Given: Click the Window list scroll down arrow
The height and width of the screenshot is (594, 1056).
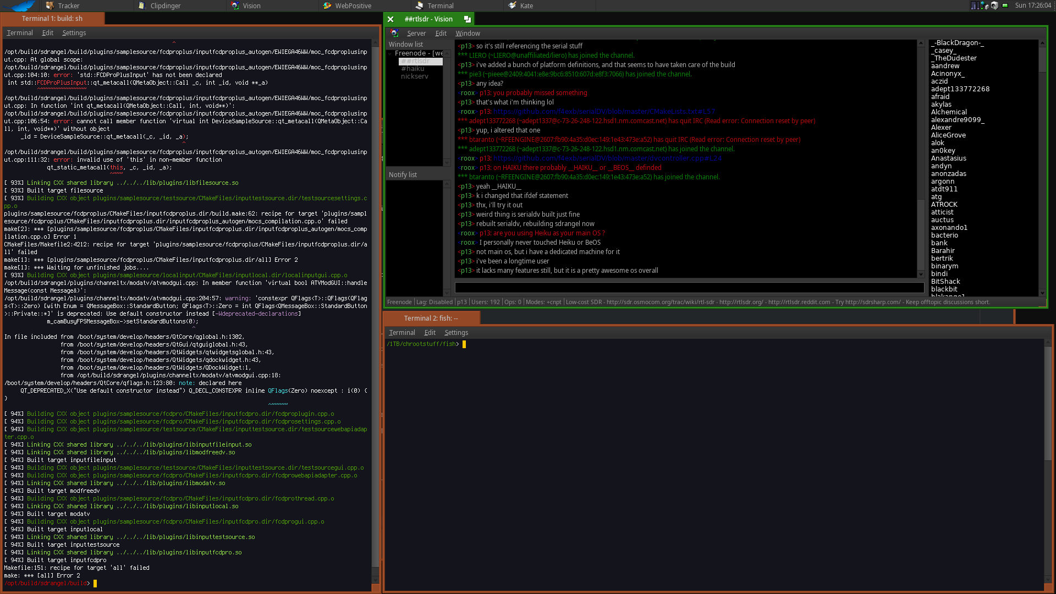Looking at the screenshot, I should tap(447, 163).
